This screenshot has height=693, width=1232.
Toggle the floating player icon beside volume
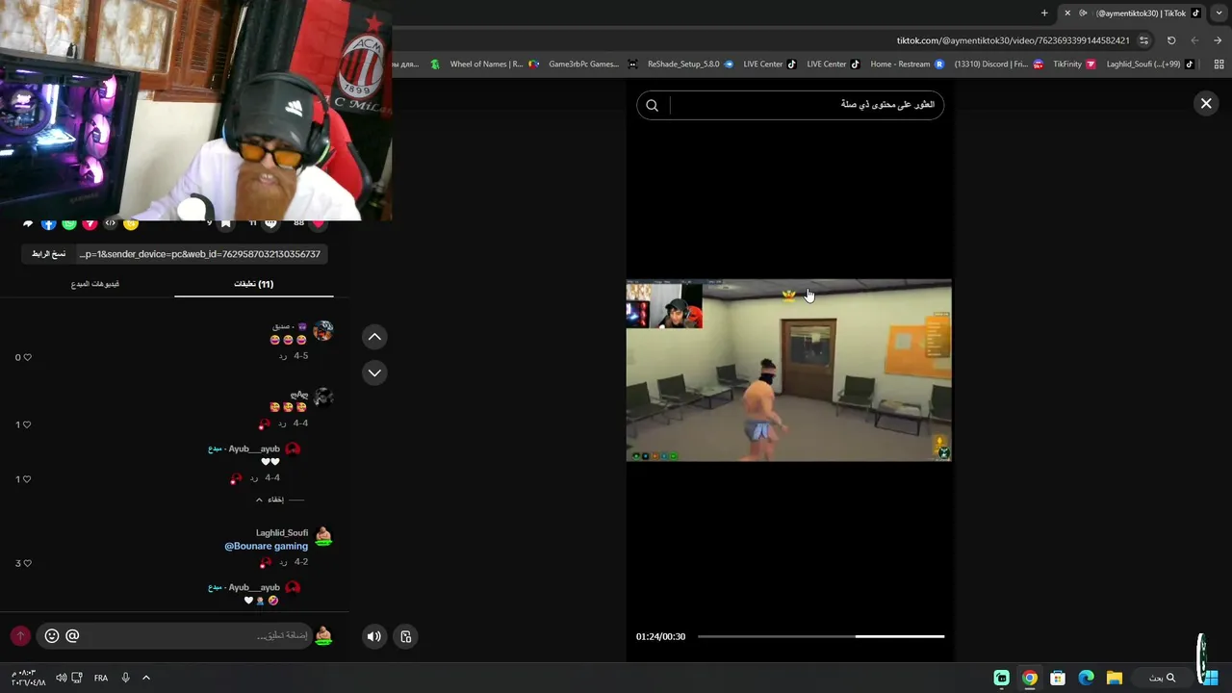(x=406, y=636)
